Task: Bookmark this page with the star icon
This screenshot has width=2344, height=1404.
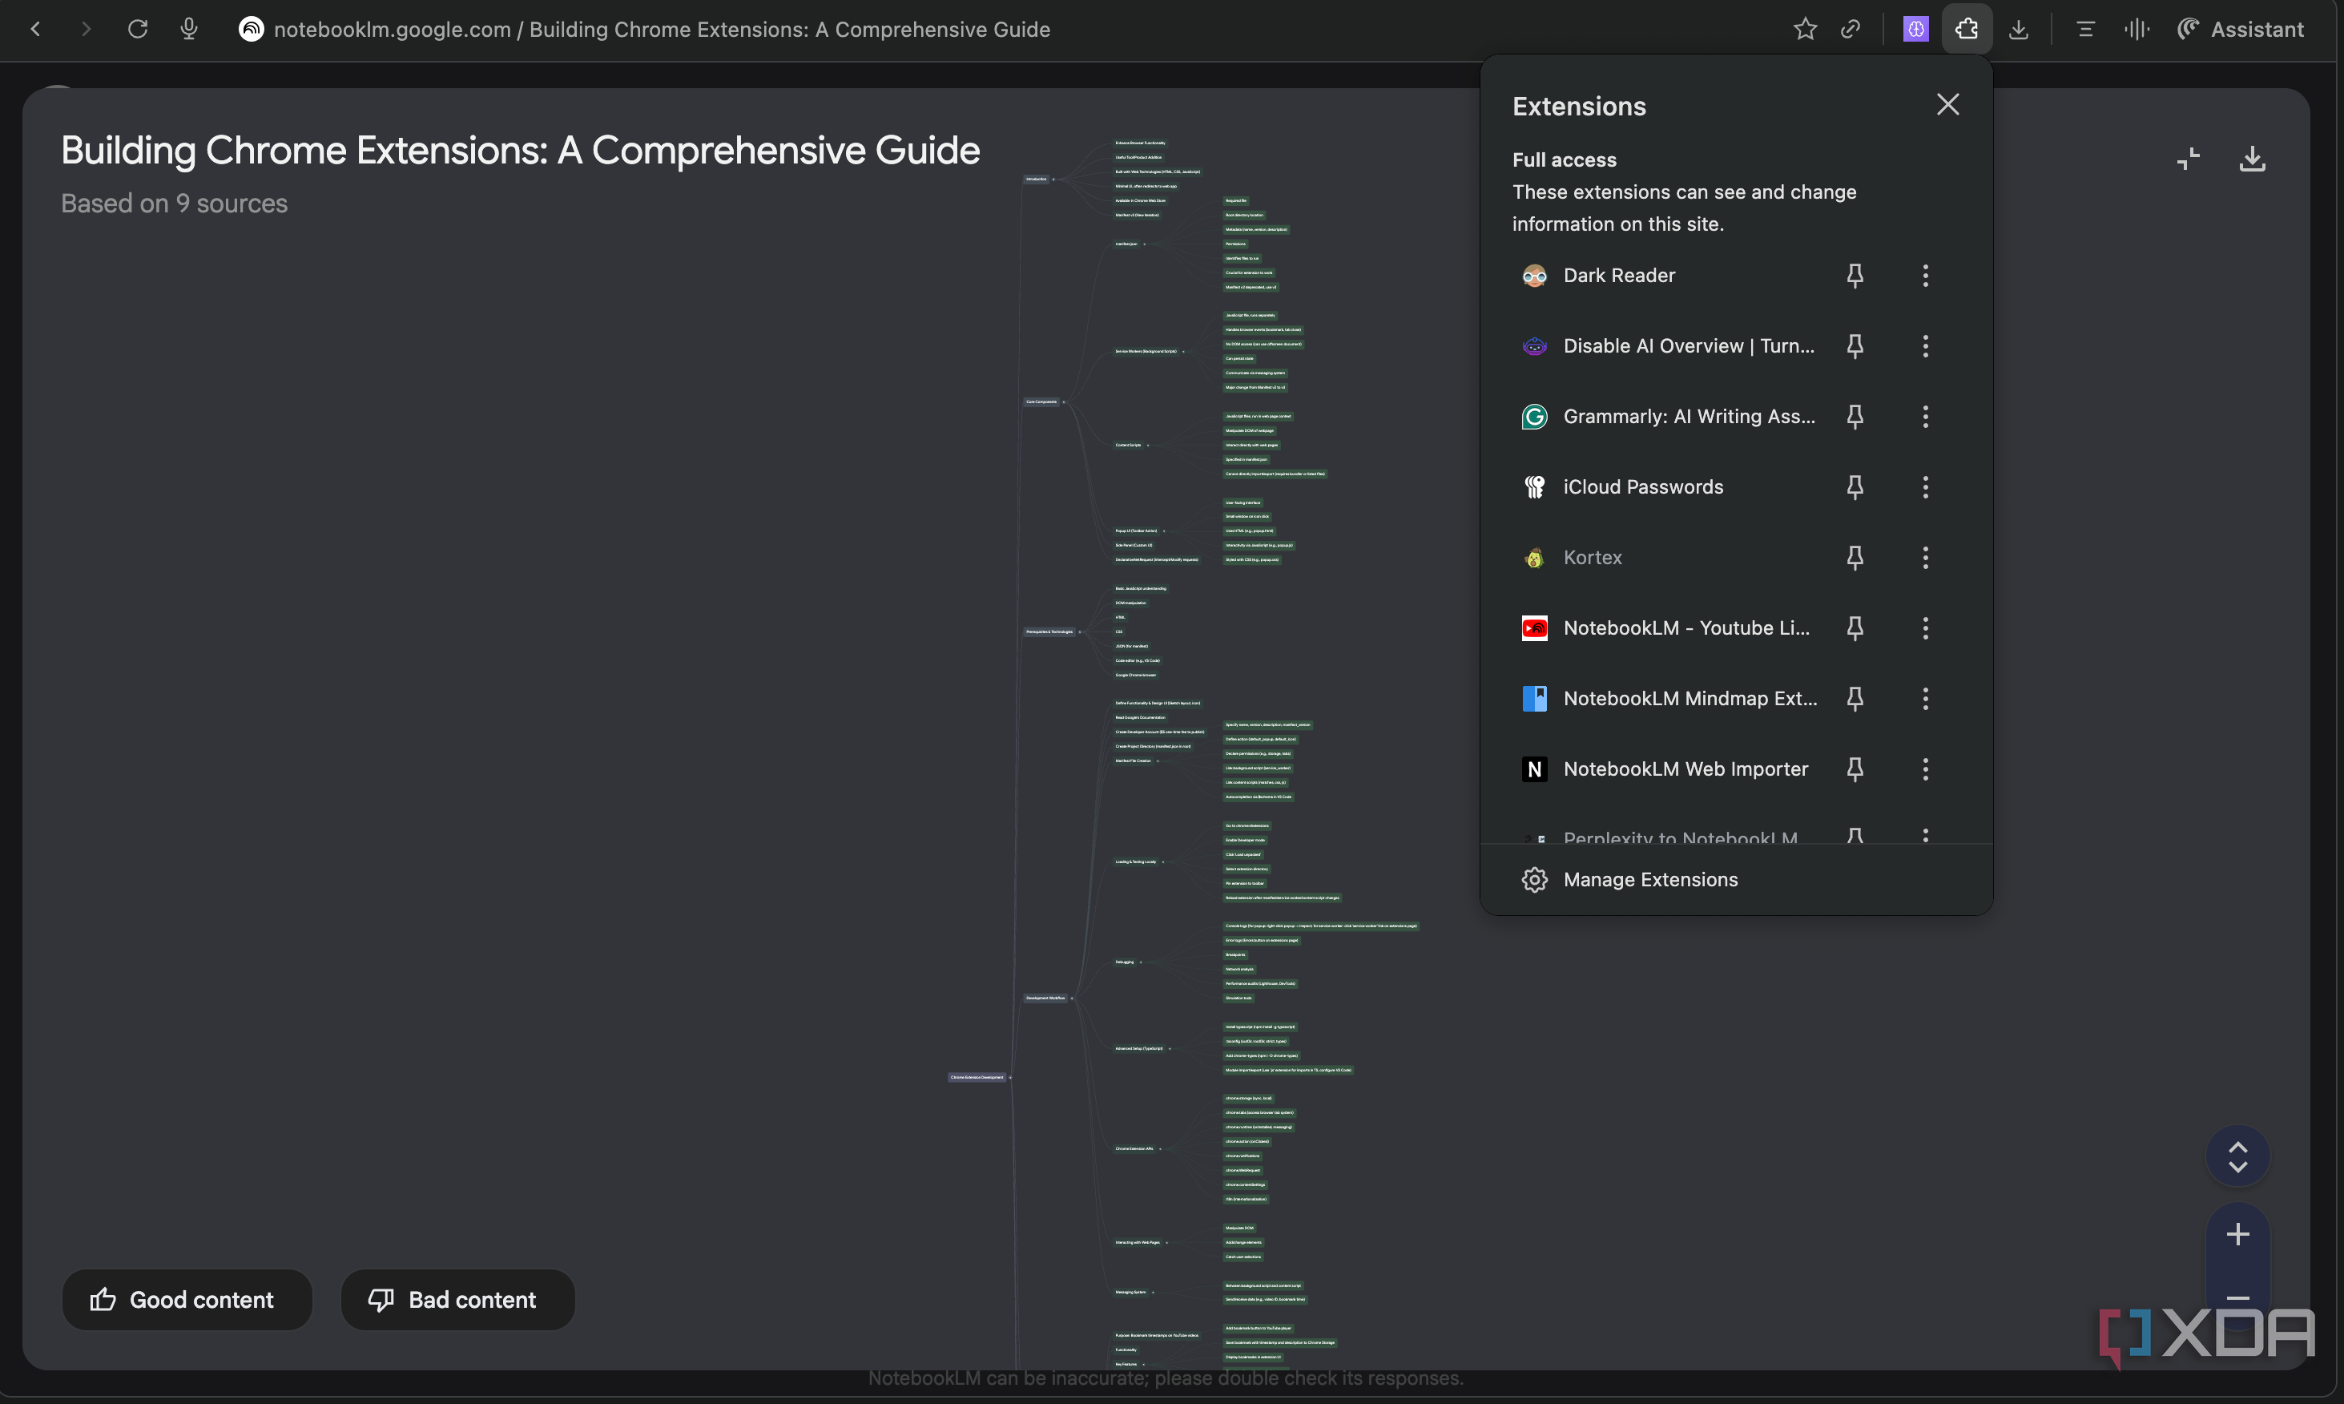Action: click(x=1805, y=30)
